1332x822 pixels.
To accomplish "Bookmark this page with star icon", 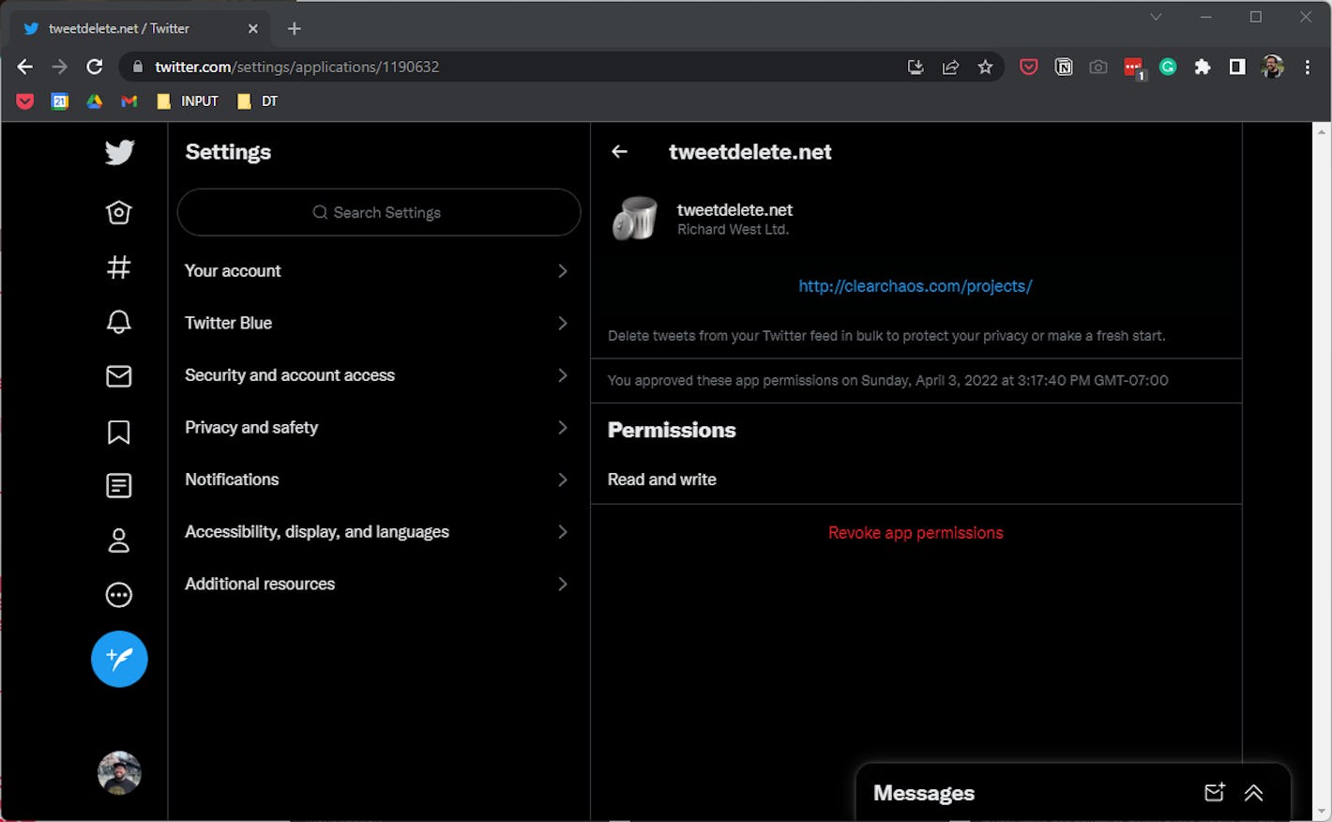I will point(985,67).
